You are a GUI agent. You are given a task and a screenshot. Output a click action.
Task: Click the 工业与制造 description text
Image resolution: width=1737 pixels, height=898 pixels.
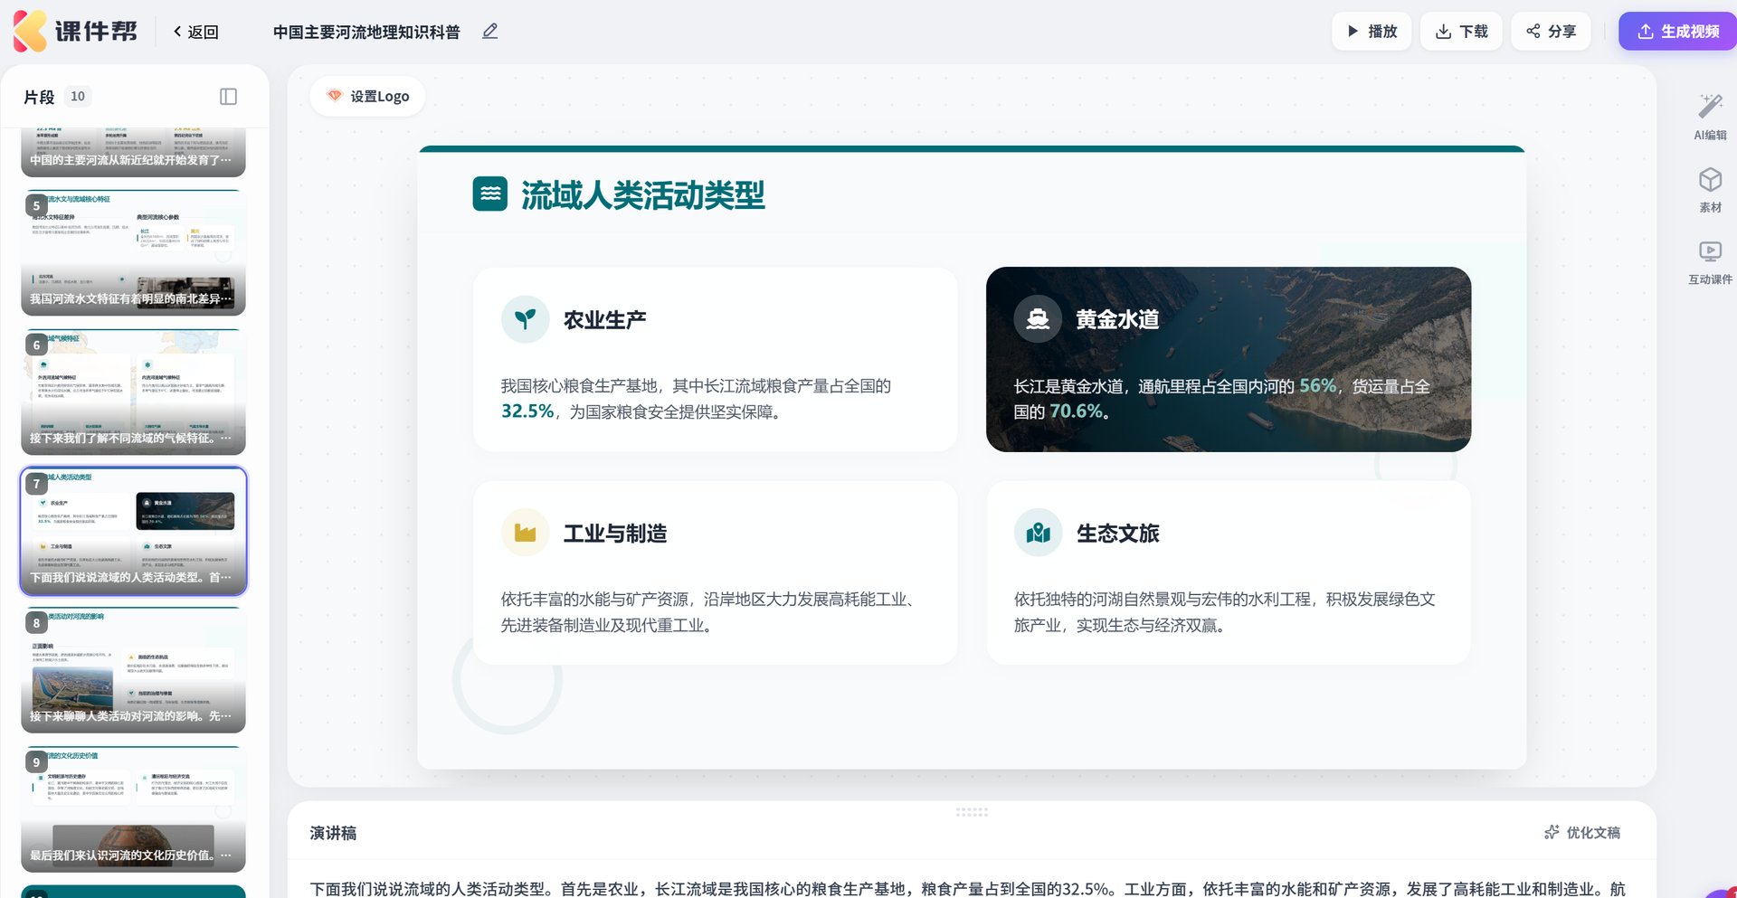[x=711, y=612]
